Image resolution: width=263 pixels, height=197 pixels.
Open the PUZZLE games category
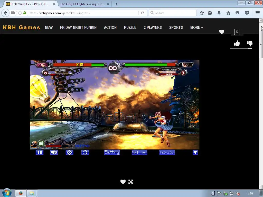pyautogui.click(x=130, y=27)
